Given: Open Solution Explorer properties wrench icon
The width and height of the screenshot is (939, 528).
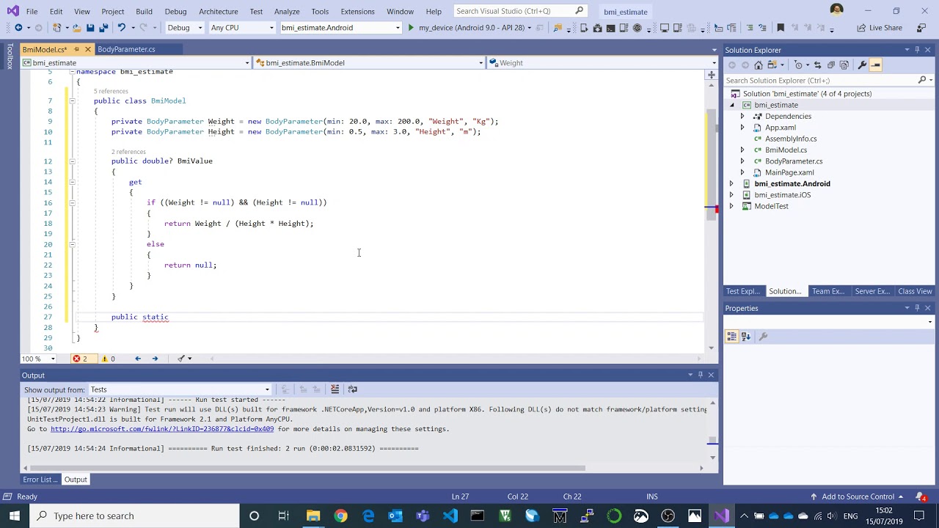Looking at the screenshot, I should click(x=862, y=65).
